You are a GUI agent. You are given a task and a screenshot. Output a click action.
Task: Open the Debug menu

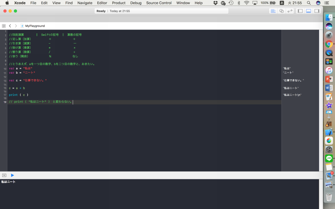coord(136,3)
